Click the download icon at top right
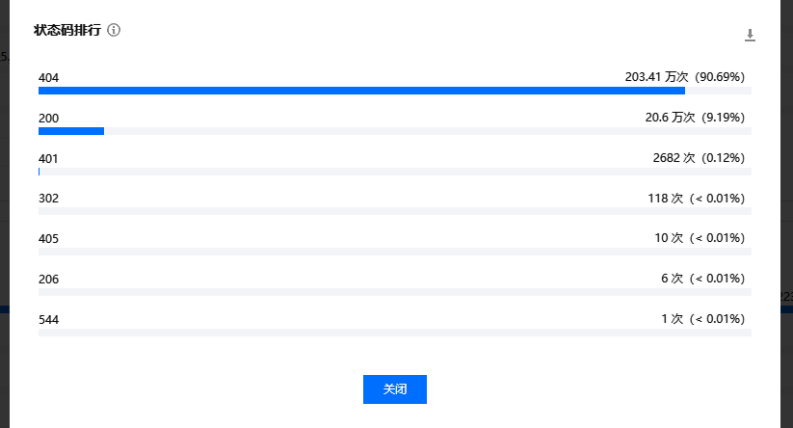Image resolution: width=793 pixels, height=428 pixels. [750, 36]
